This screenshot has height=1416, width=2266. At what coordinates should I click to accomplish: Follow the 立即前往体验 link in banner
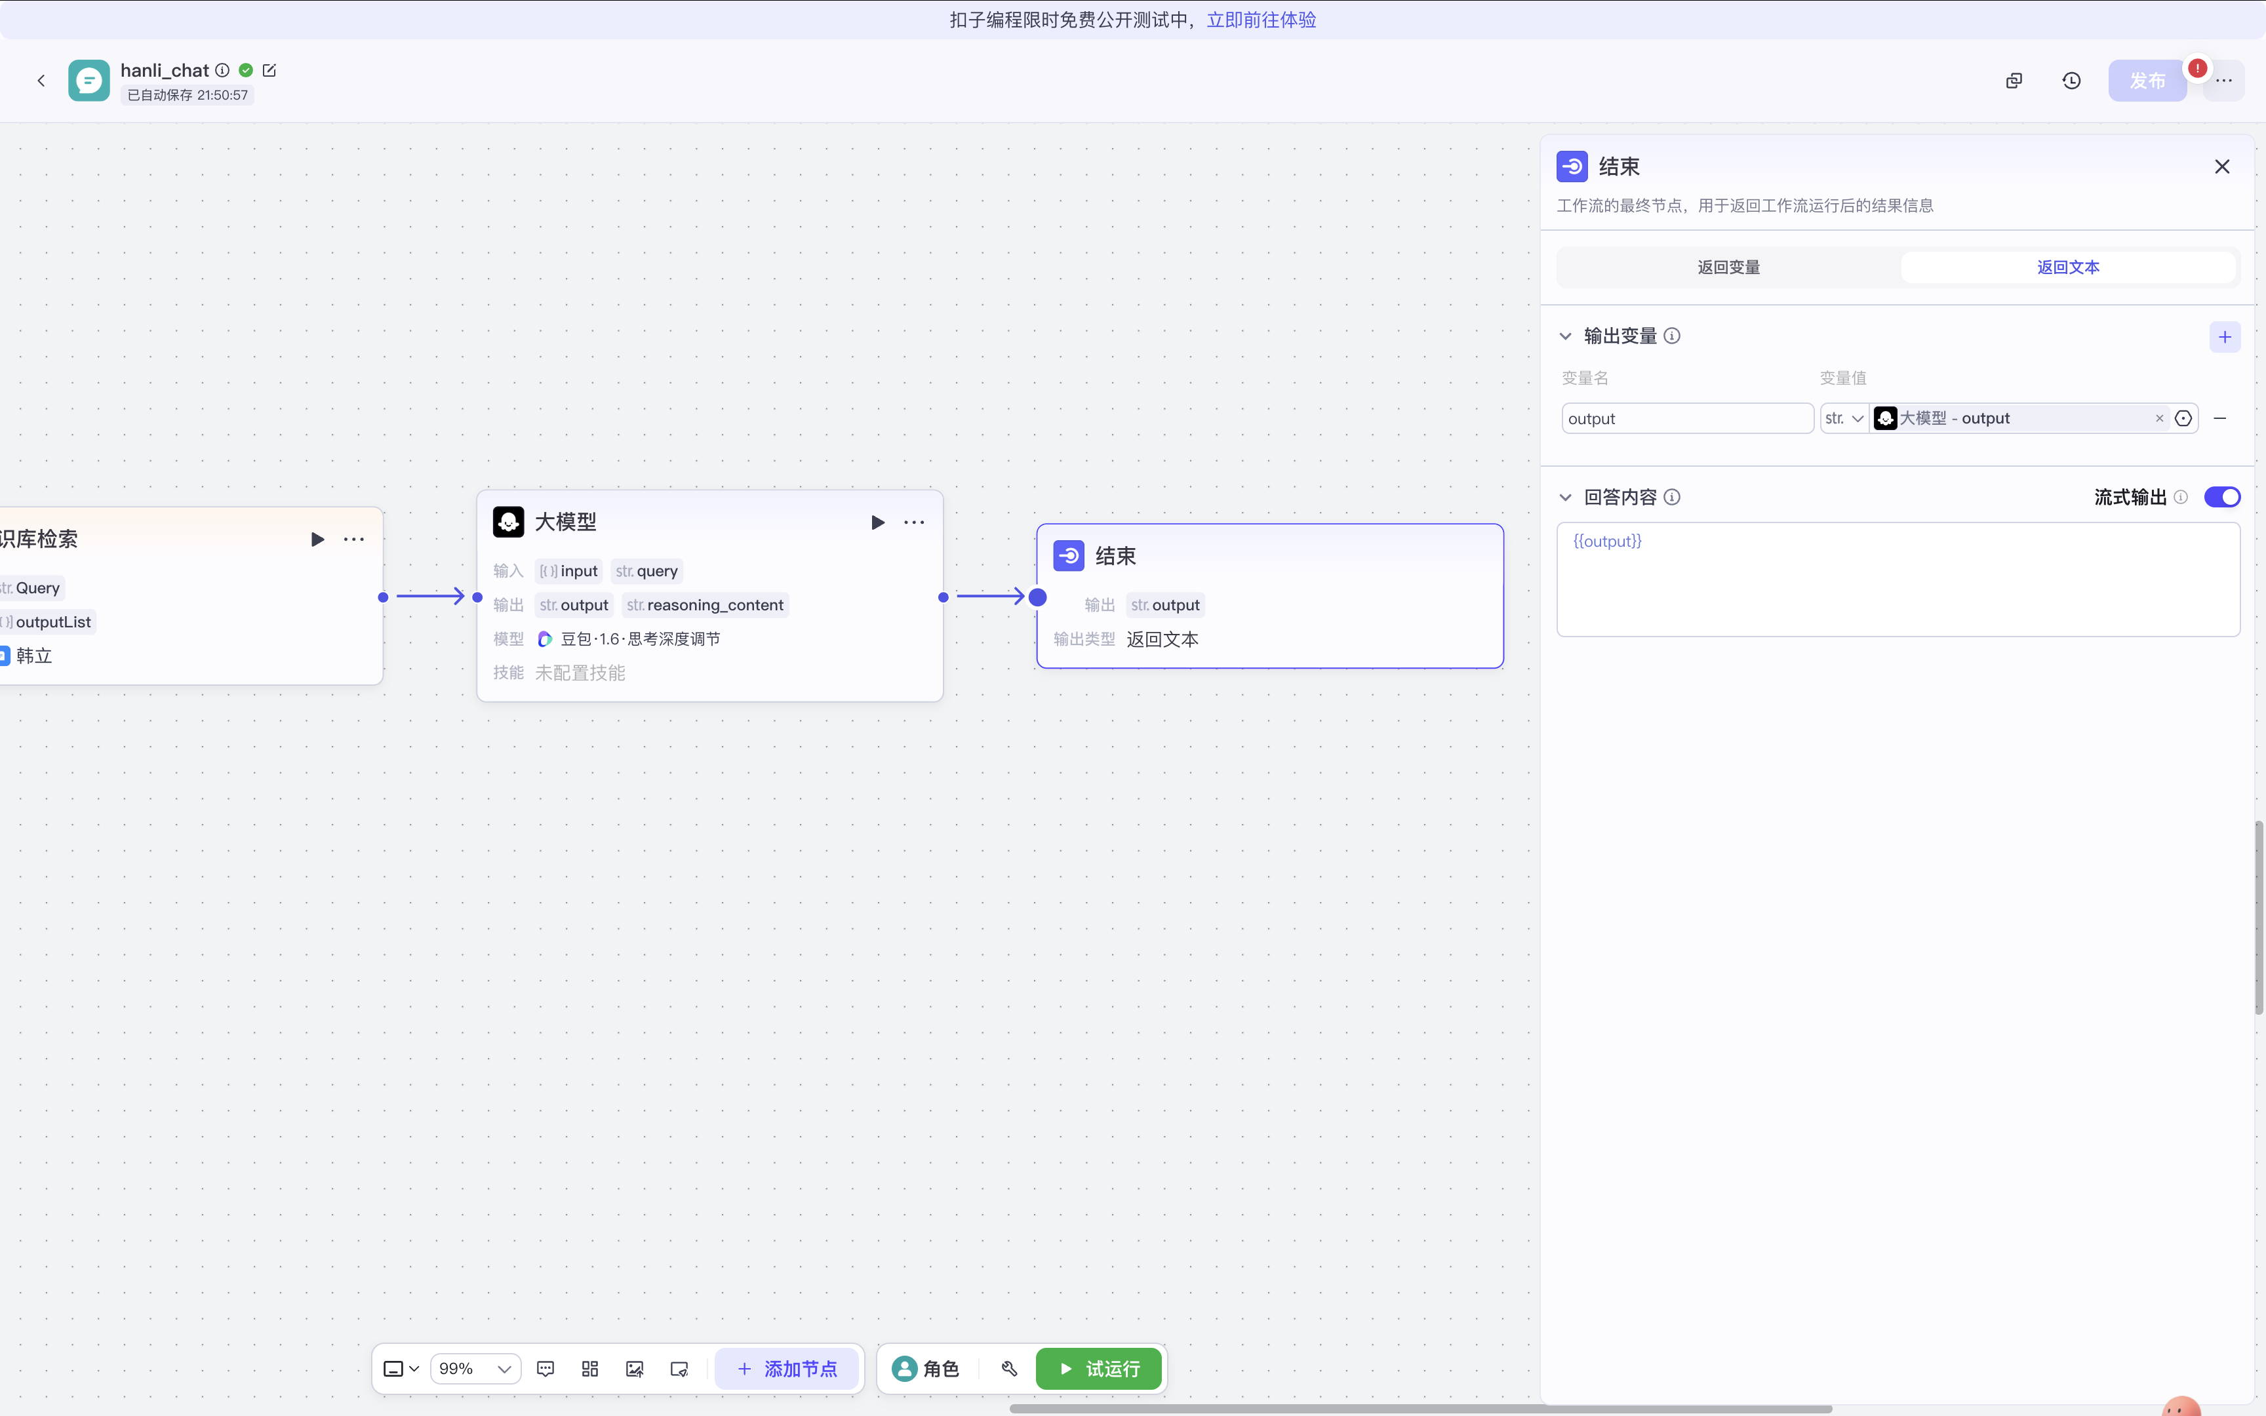(1262, 20)
